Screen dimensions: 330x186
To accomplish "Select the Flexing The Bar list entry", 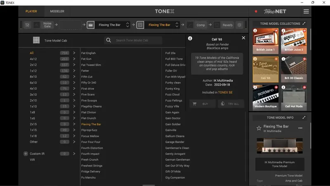I will pyautogui.click(x=91, y=124).
